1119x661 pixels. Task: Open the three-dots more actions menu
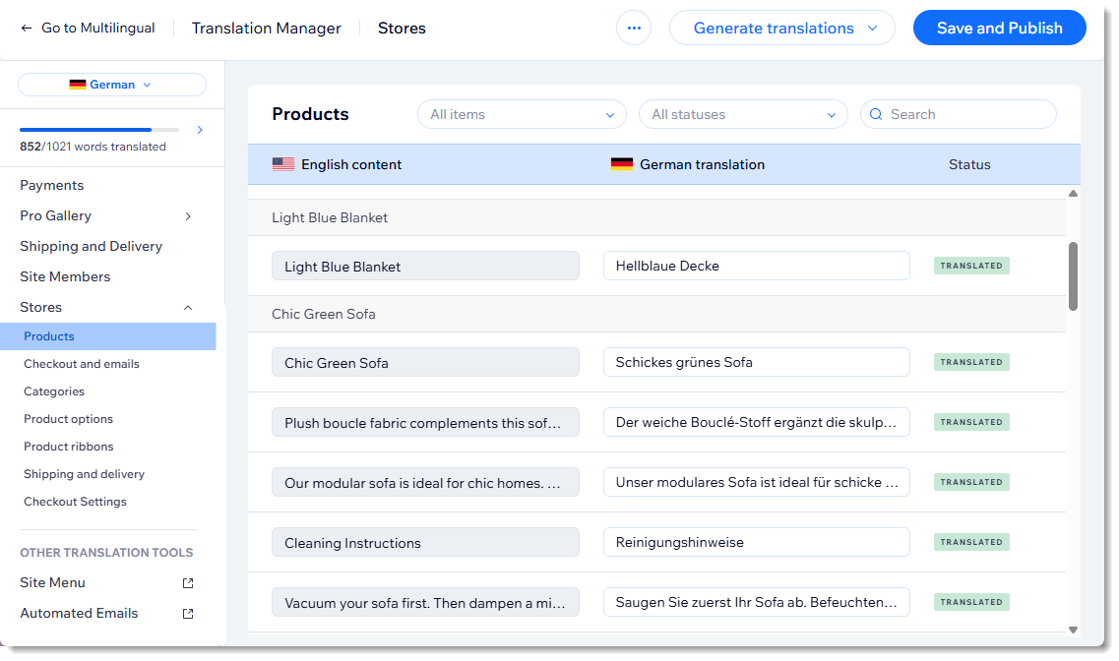[634, 28]
